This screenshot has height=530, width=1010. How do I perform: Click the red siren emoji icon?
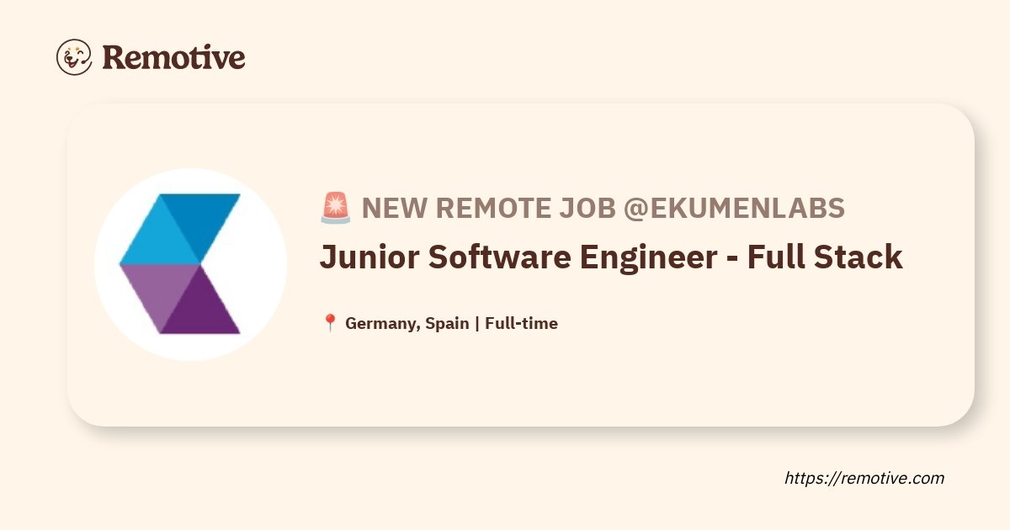tap(335, 208)
